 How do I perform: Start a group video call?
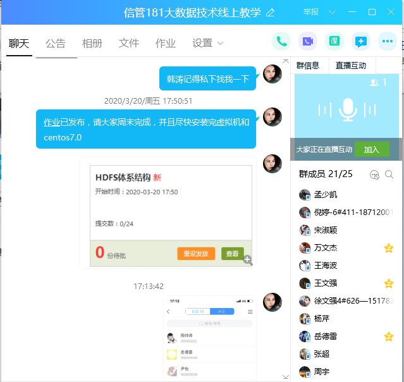308,42
